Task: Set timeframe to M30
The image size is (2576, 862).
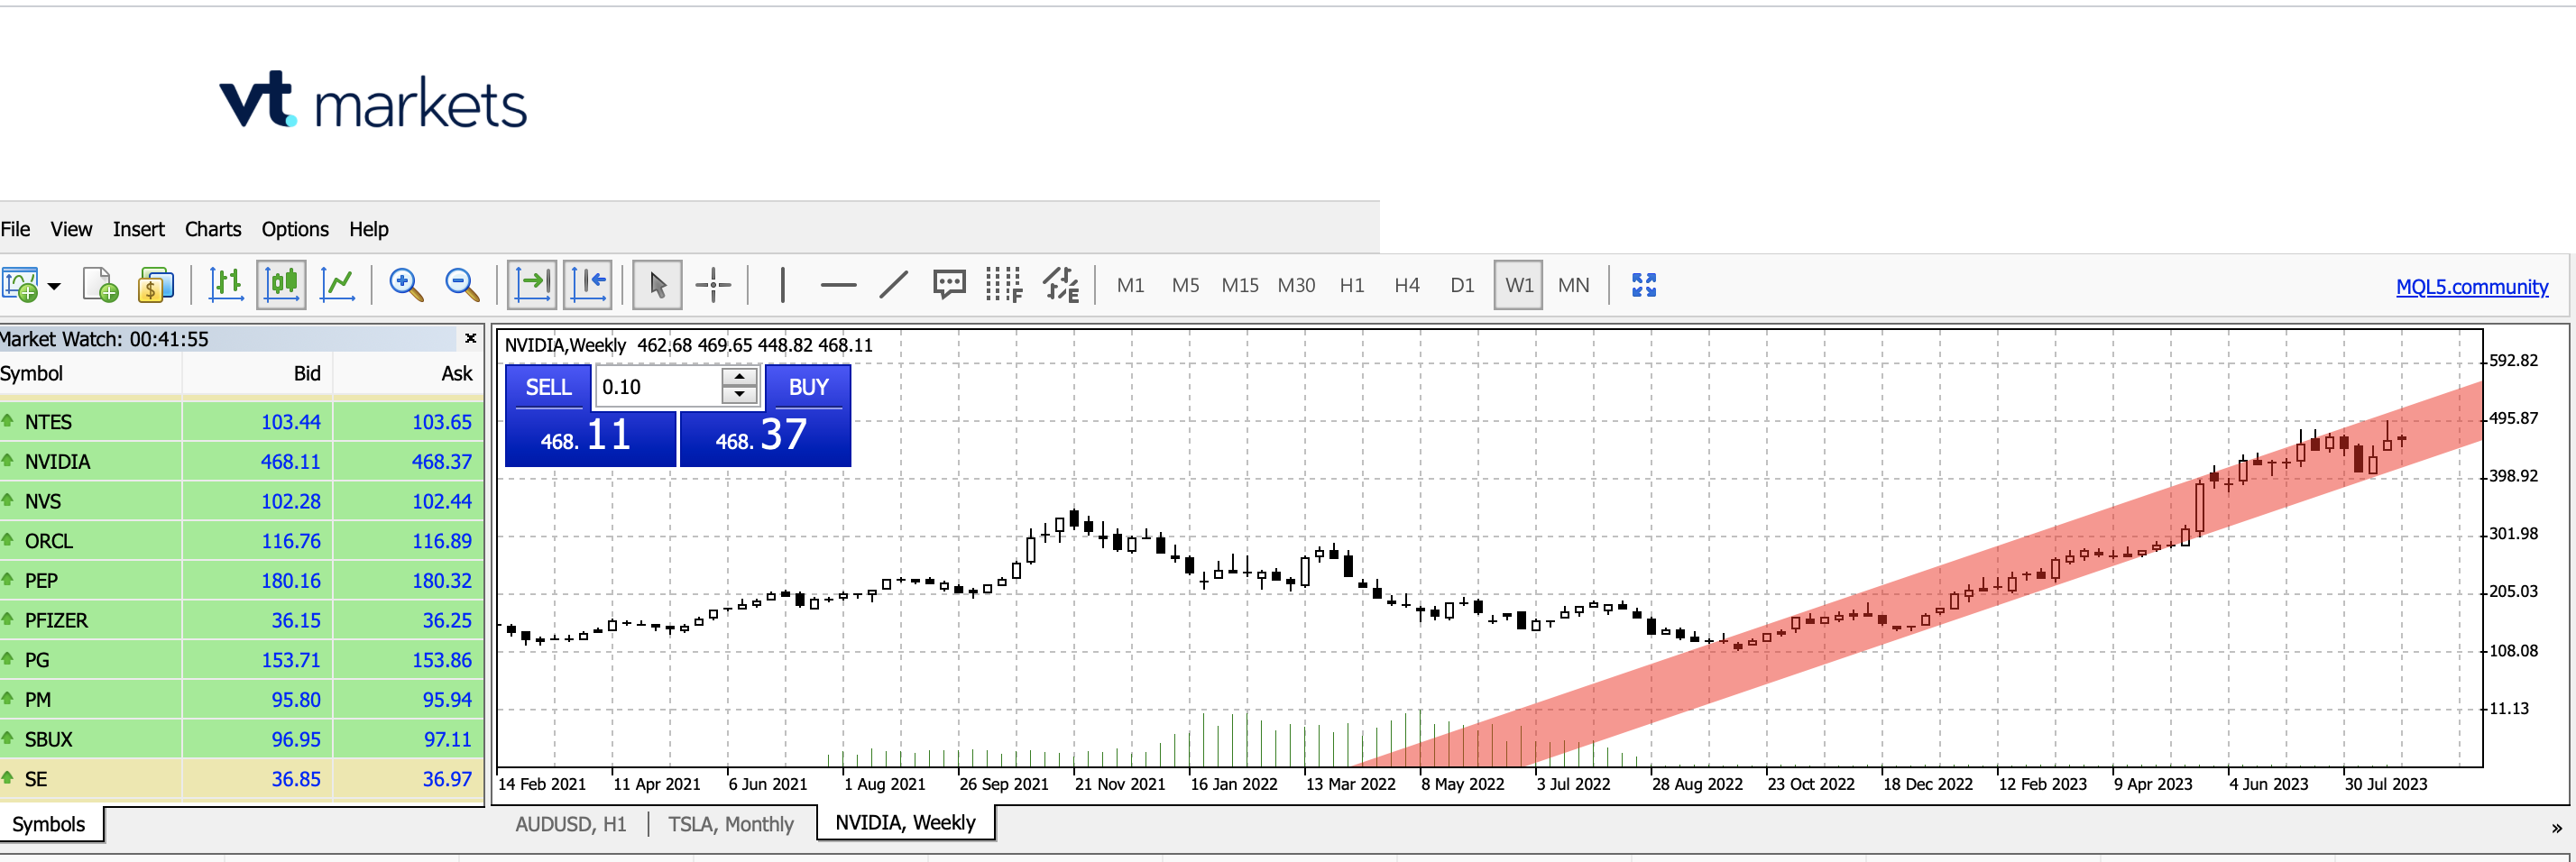Action: click(1296, 285)
